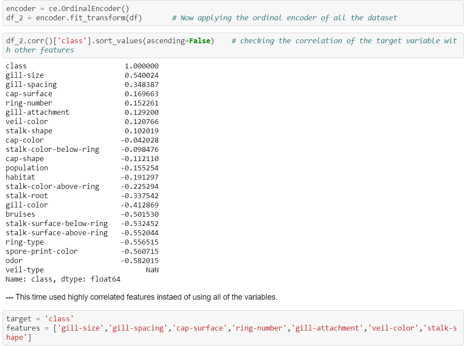Click the encoder OrdinalEncoder code cell
465x346 pixels.
(233, 13)
